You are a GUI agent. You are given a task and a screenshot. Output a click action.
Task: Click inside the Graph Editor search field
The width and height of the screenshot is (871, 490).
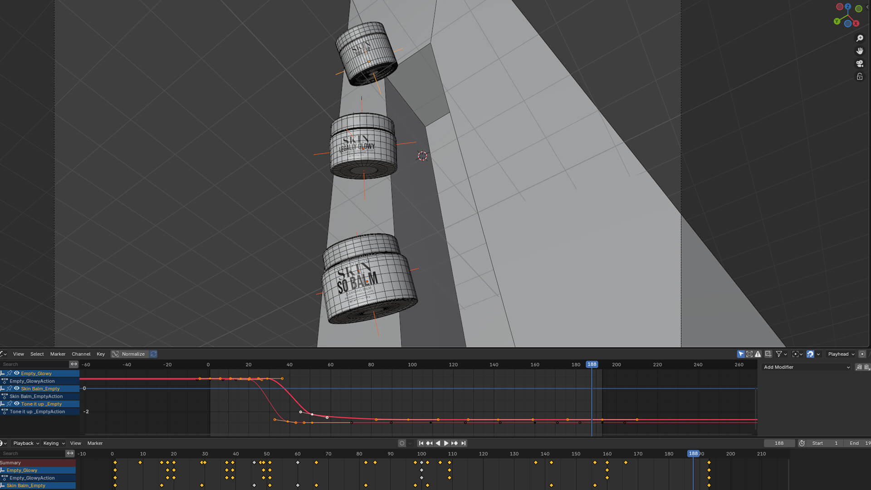coord(34,364)
